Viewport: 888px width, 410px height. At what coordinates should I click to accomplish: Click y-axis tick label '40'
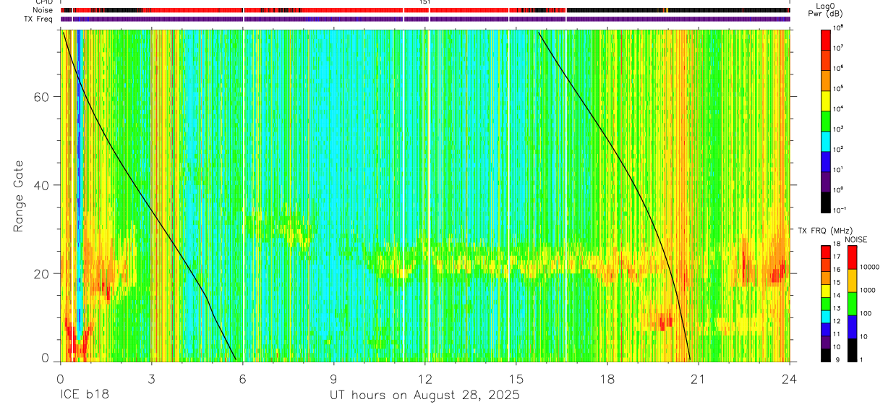click(42, 185)
